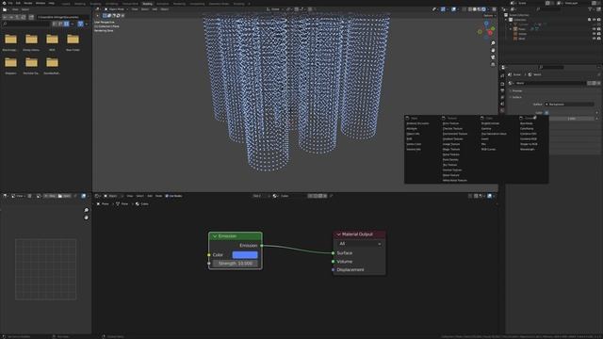Toggle Plane visibility eye in outliner
This screenshot has height=339, width=603.
pyautogui.click(x=595, y=29)
